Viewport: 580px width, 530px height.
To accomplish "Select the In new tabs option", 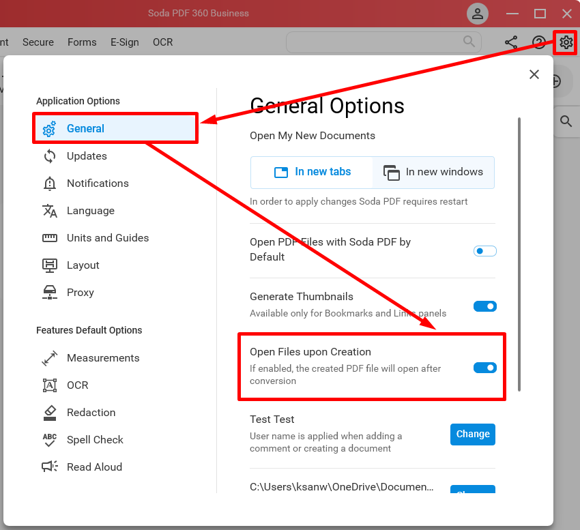I will tap(312, 172).
